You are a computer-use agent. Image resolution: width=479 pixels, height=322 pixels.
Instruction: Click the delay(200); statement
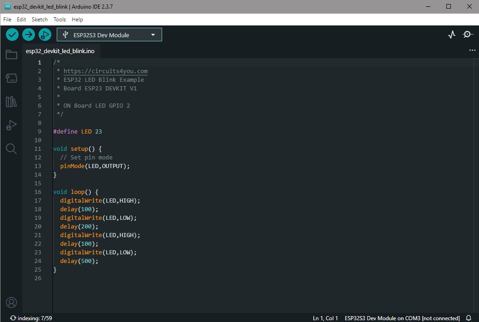coord(79,226)
